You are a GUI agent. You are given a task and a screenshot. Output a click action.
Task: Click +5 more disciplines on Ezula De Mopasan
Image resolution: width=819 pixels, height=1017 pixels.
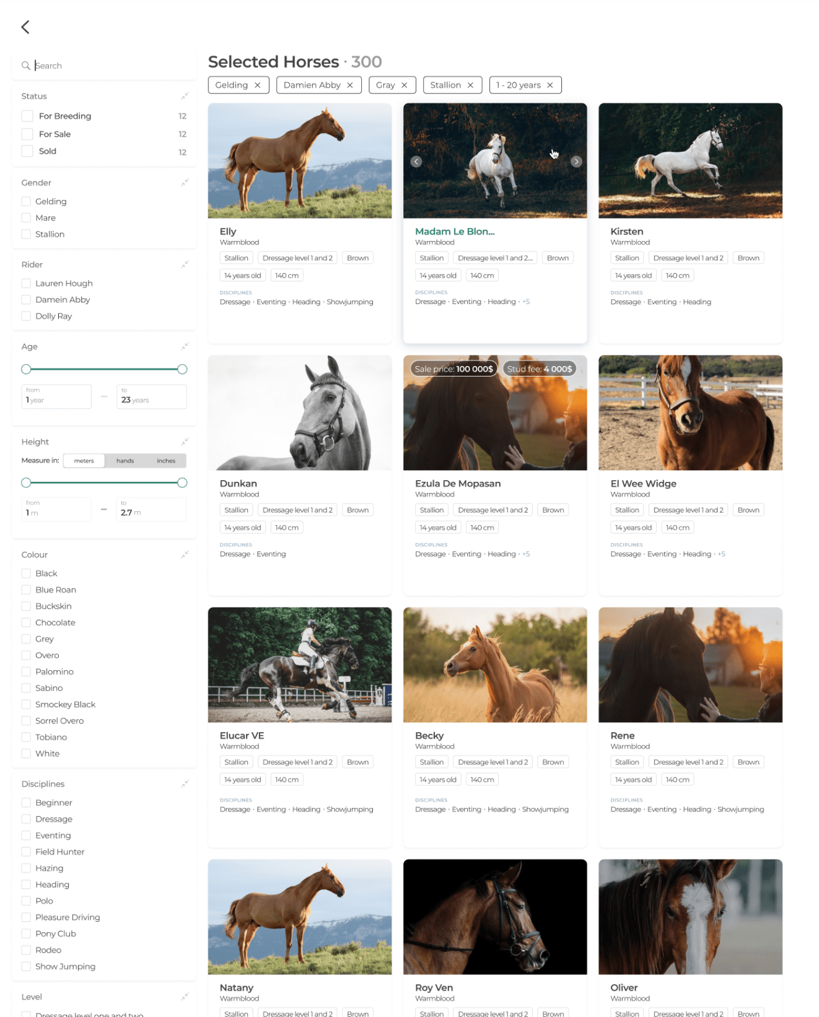pos(526,554)
